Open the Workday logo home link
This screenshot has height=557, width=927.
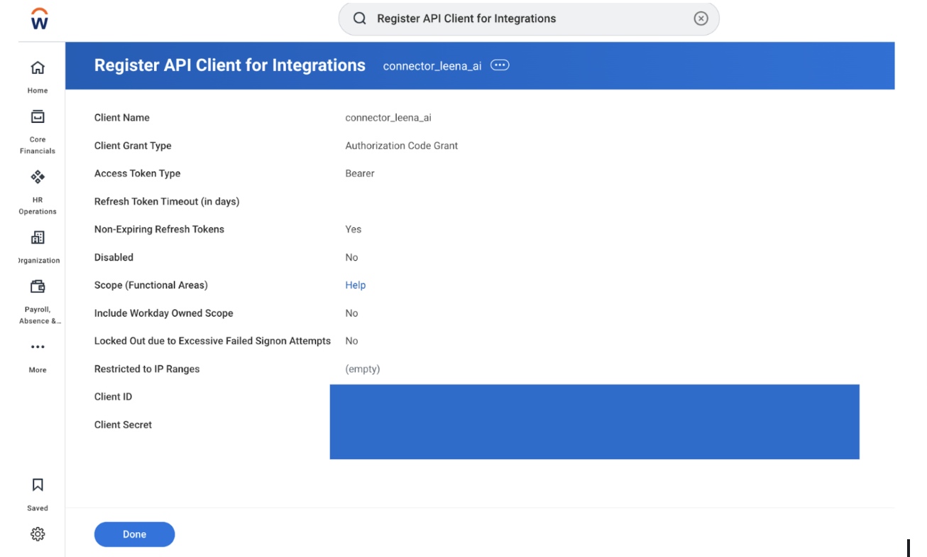[x=40, y=18]
